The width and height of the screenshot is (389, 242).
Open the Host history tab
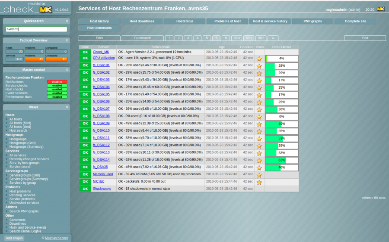click(x=99, y=21)
